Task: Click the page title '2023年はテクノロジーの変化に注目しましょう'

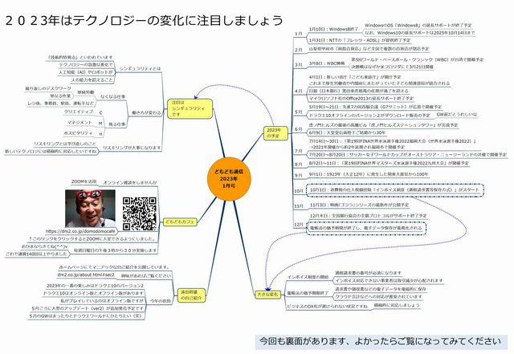Action: click(x=145, y=21)
